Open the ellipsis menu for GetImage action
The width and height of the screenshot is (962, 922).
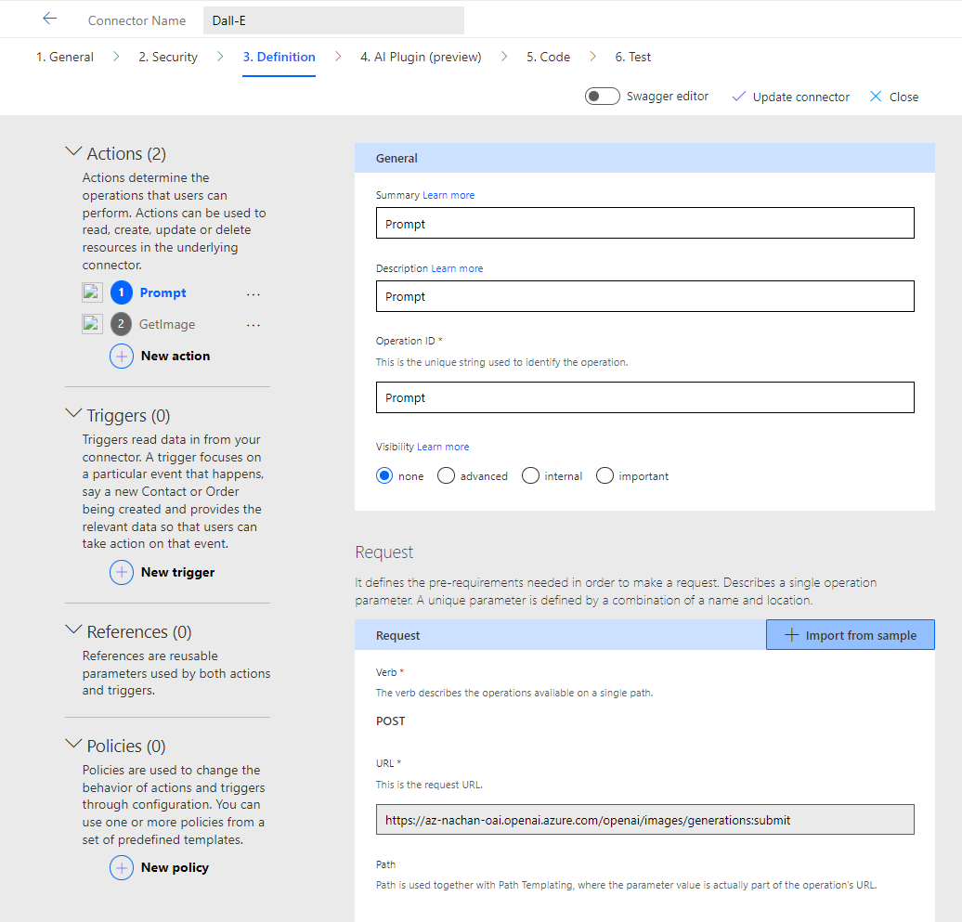(x=253, y=325)
